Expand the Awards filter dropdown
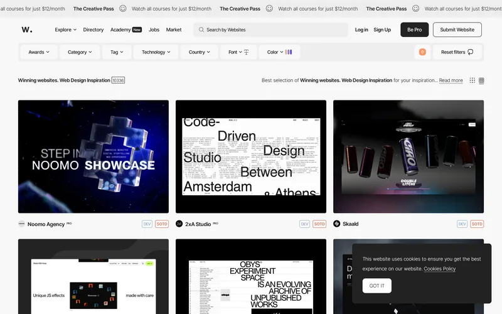Viewport: 502px width, 314px height. click(x=39, y=52)
